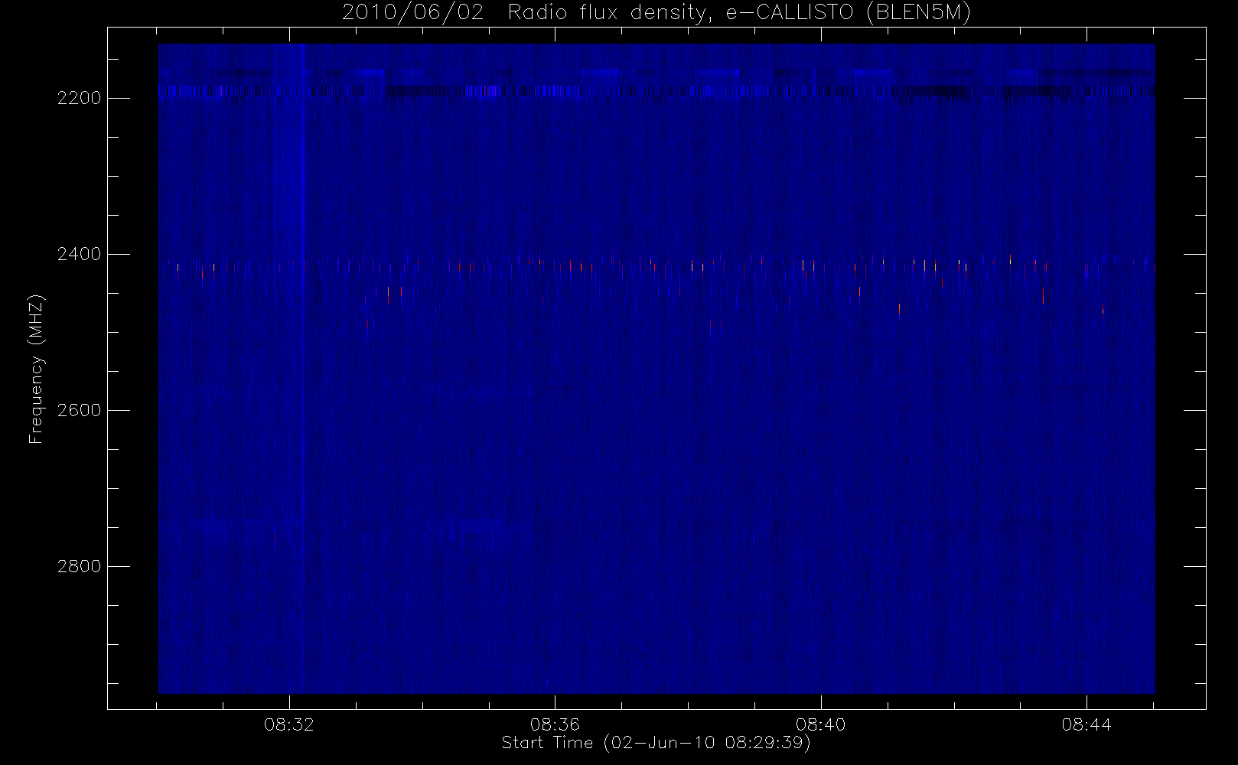The height and width of the screenshot is (765, 1238).
Task: Click the '08:44' time axis label
Action: (1087, 724)
